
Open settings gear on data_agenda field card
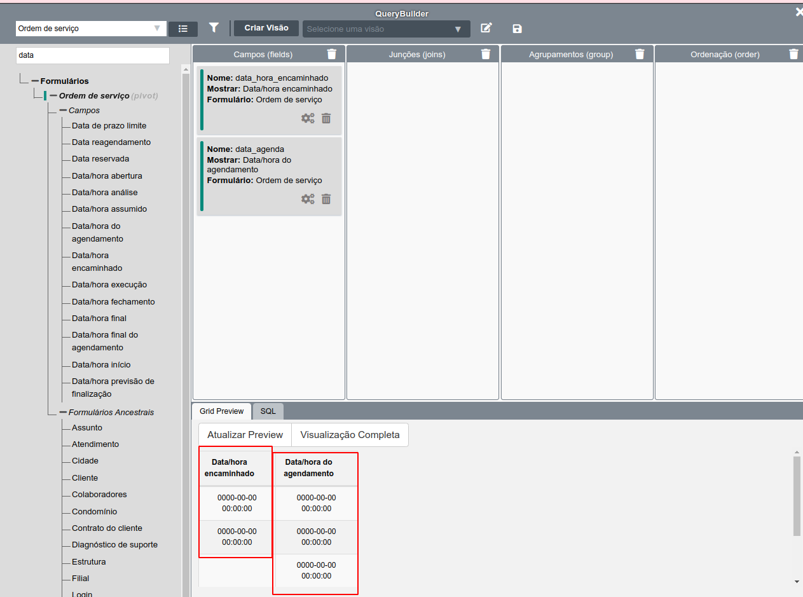[308, 199]
